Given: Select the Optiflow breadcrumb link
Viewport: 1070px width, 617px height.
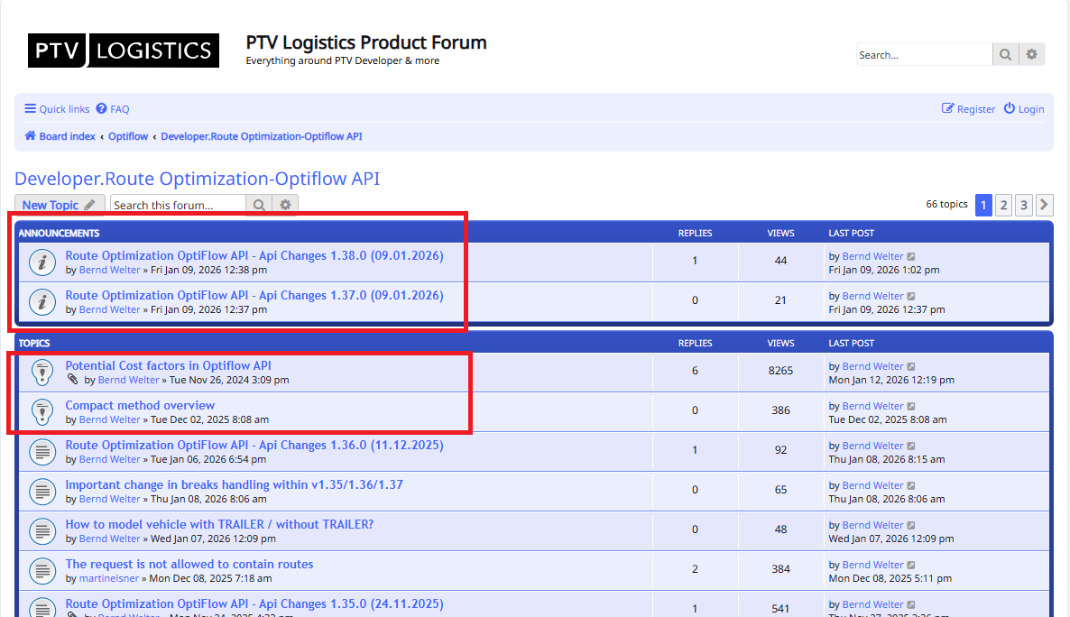Looking at the screenshot, I should (x=128, y=136).
